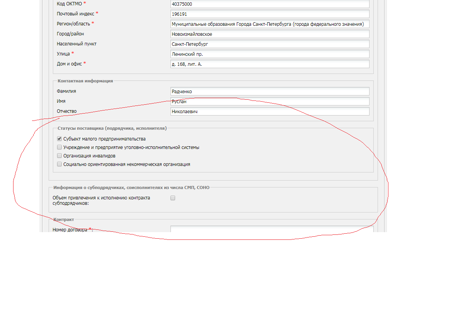The height and width of the screenshot is (328, 469).
Task: Enable Организация инвалидов checkbox
Action: [x=59, y=156]
